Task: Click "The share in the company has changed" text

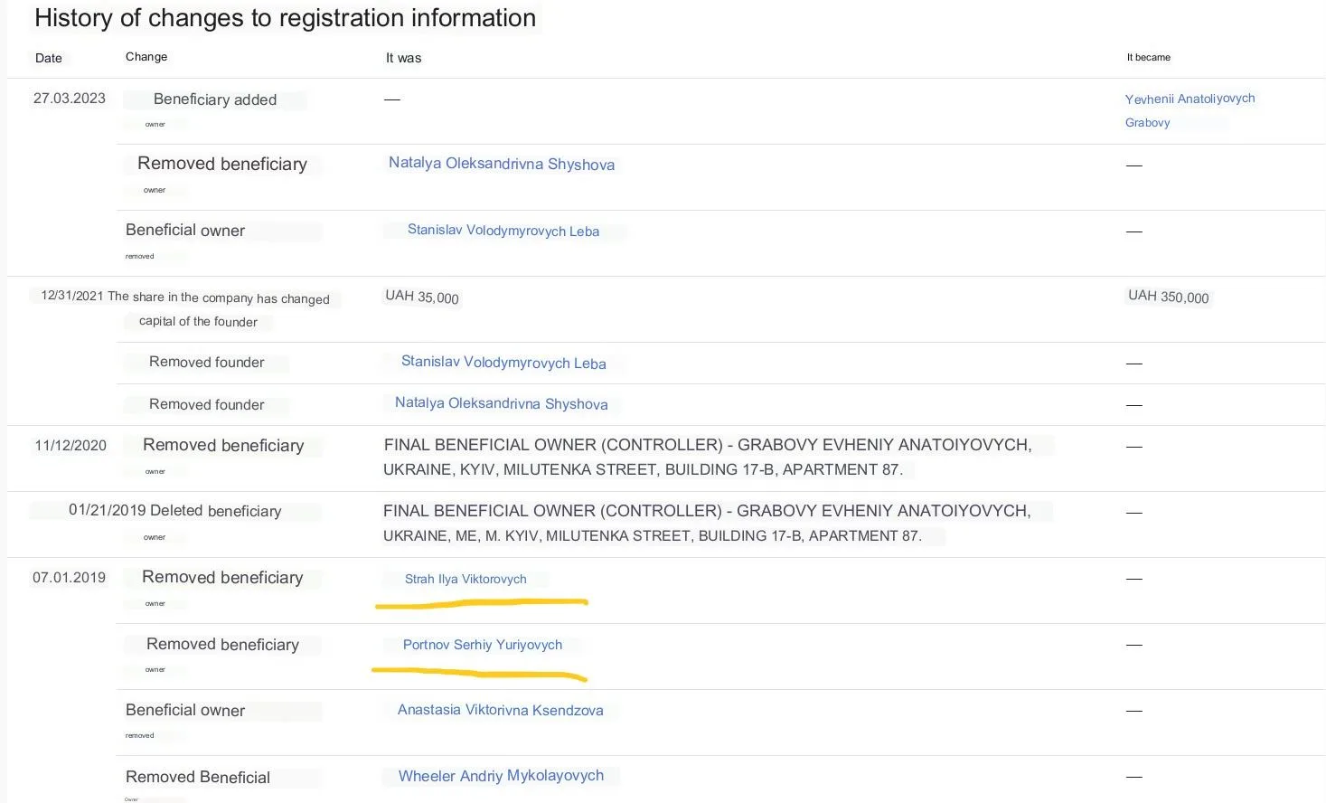Action: click(x=219, y=298)
